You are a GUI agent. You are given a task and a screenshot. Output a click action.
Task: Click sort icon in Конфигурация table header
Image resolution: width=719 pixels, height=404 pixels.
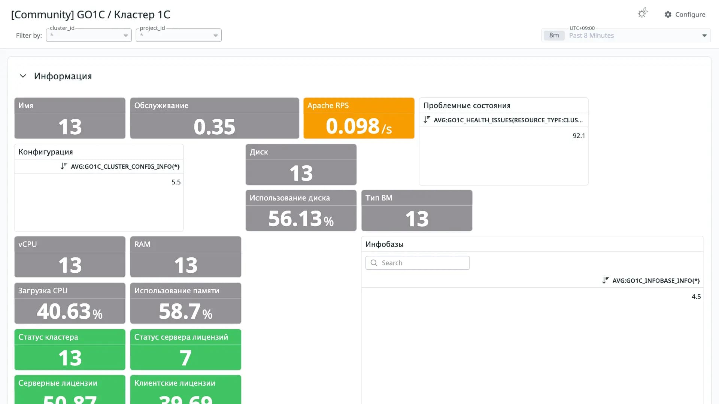click(64, 166)
